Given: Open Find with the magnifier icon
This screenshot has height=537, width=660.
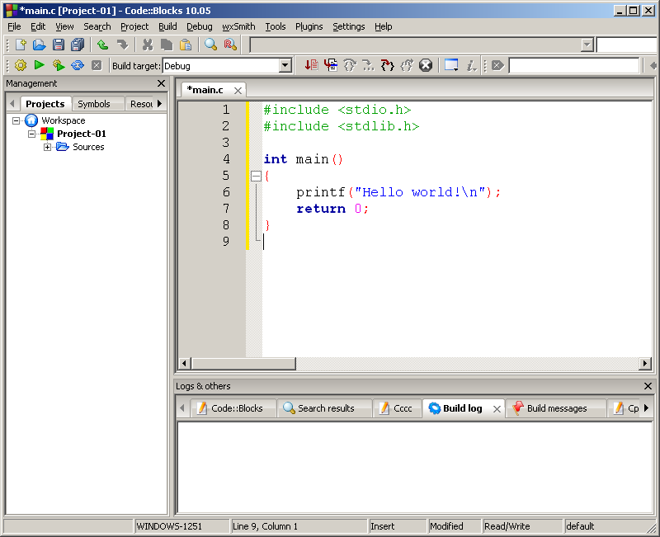Looking at the screenshot, I should click(x=210, y=45).
